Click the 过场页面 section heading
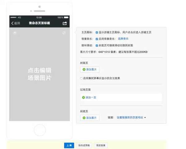This screenshot has height=149, width=186. click(x=85, y=89)
